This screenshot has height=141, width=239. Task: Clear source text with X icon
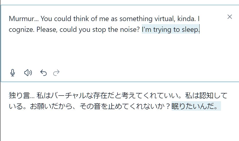pos(230,17)
